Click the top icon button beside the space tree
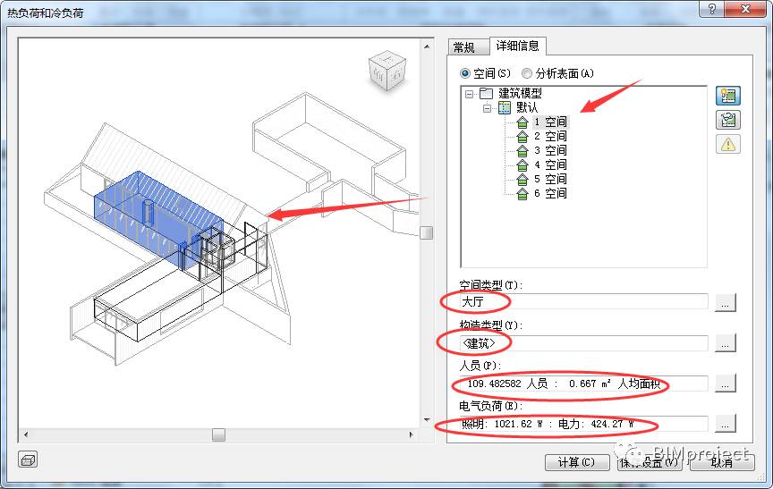The height and width of the screenshot is (489, 773). (x=727, y=96)
